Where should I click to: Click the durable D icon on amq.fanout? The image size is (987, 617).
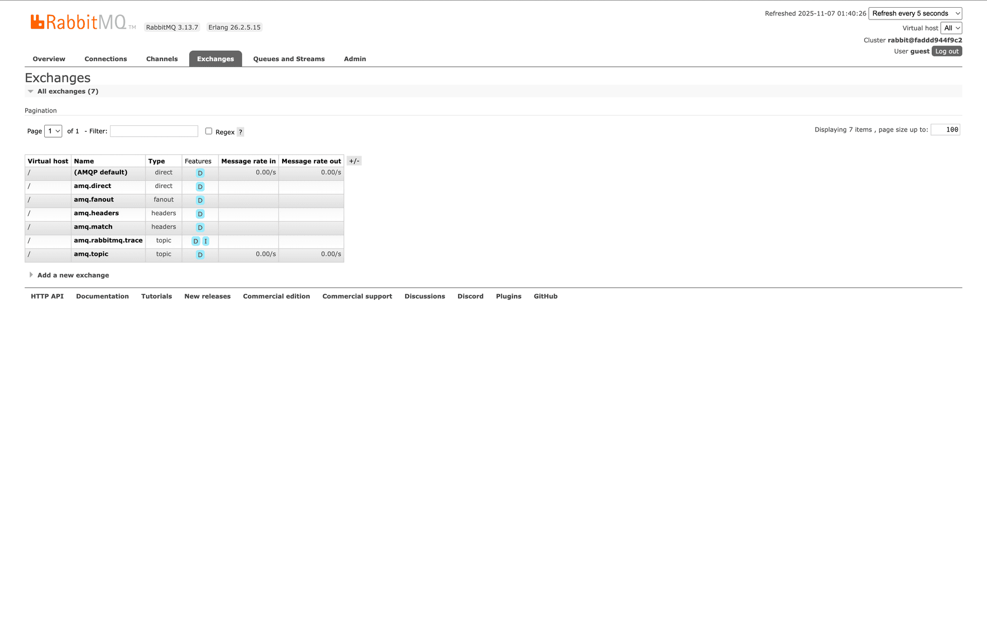200,200
